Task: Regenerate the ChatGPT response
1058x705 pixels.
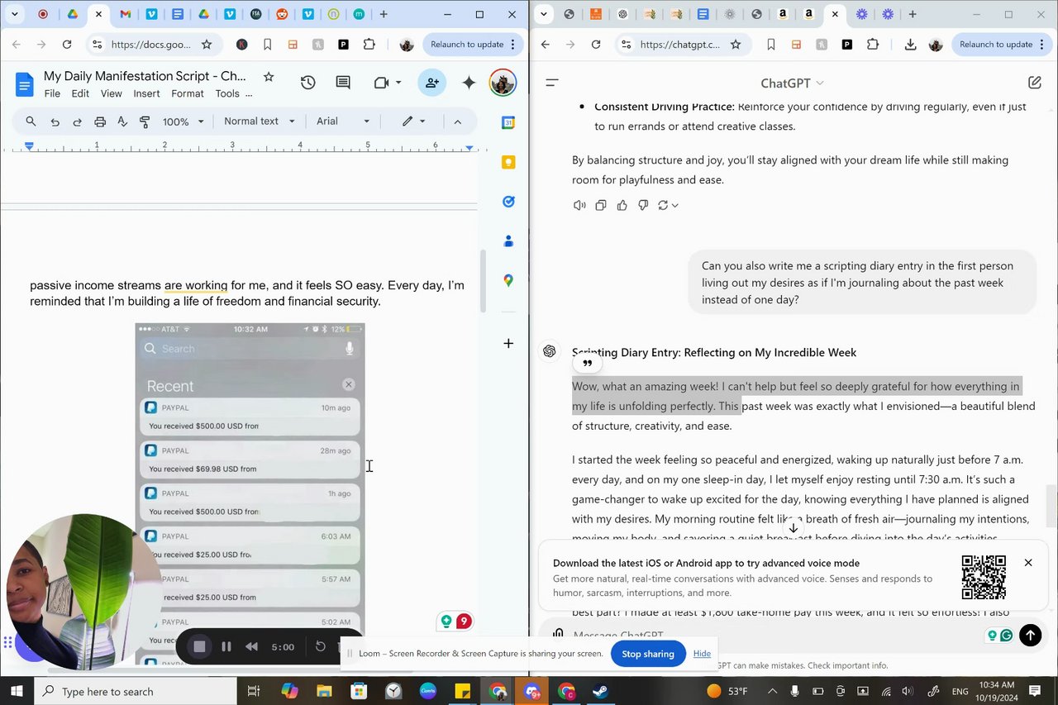Action: pos(663,205)
